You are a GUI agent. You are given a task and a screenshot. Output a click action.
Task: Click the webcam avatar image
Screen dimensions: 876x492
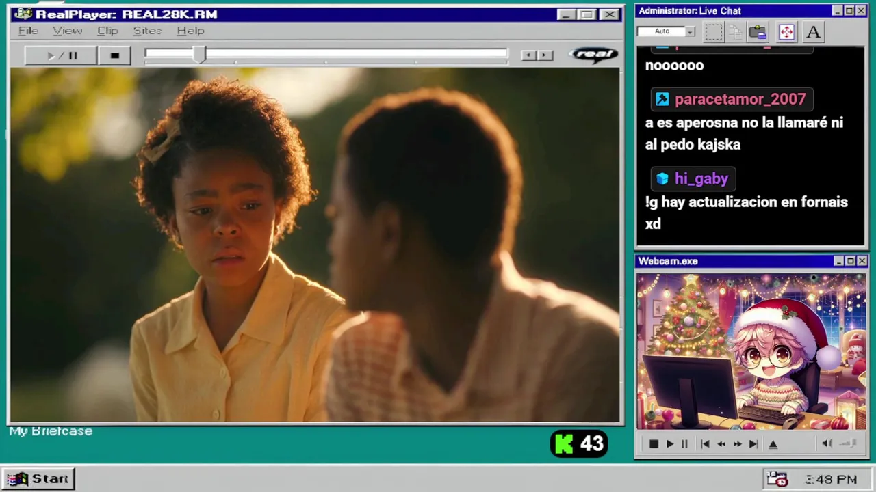[x=751, y=352]
